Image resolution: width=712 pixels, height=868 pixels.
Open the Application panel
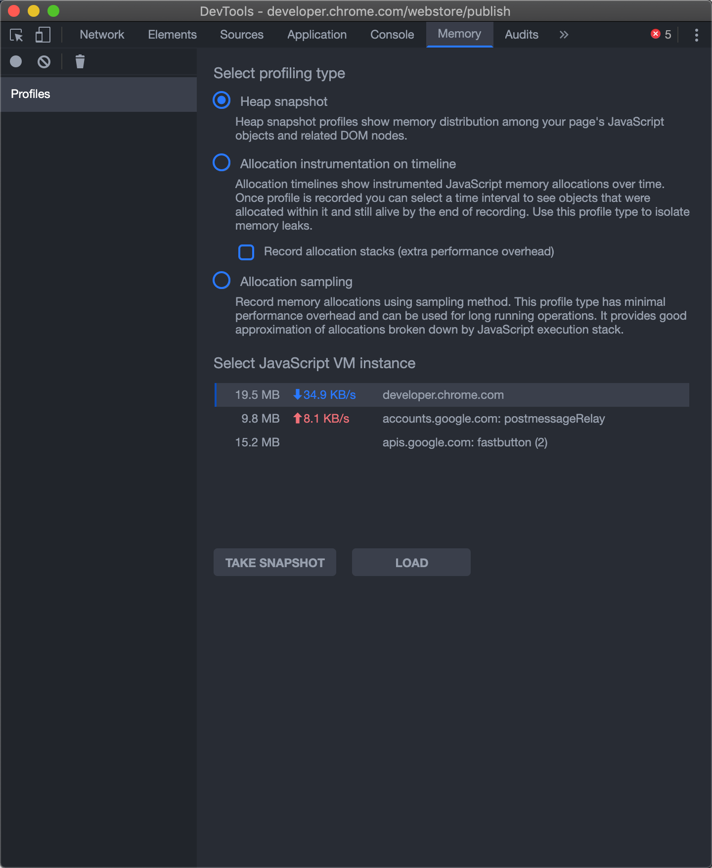316,35
